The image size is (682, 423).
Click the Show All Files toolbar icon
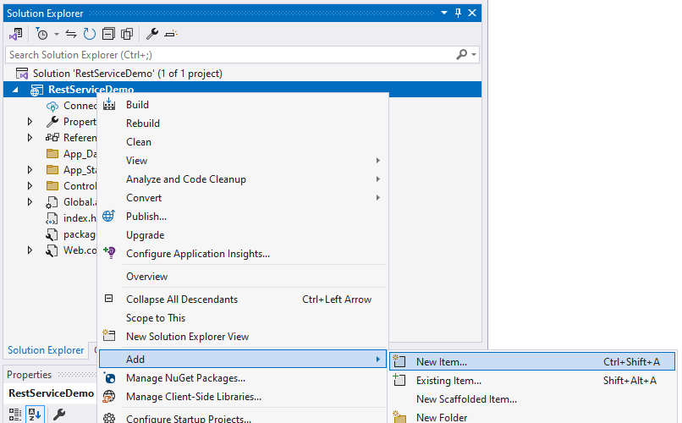[x=127, y=34]
